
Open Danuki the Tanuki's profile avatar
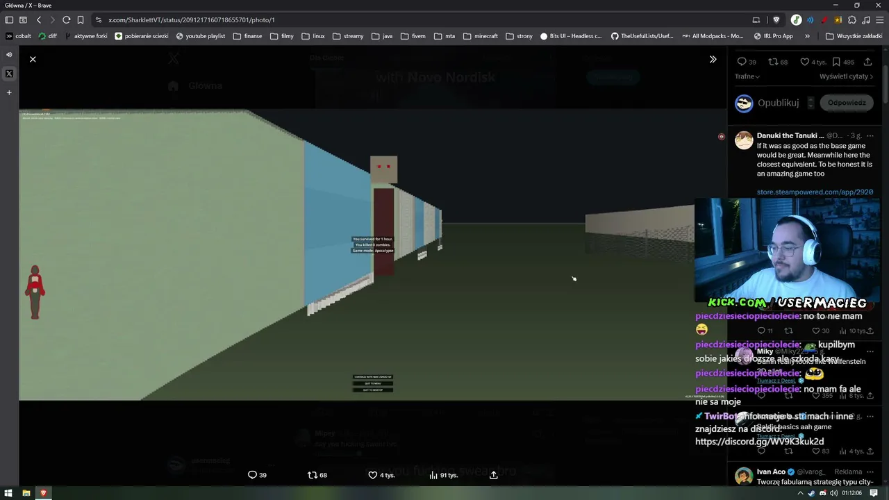[744, 140]
